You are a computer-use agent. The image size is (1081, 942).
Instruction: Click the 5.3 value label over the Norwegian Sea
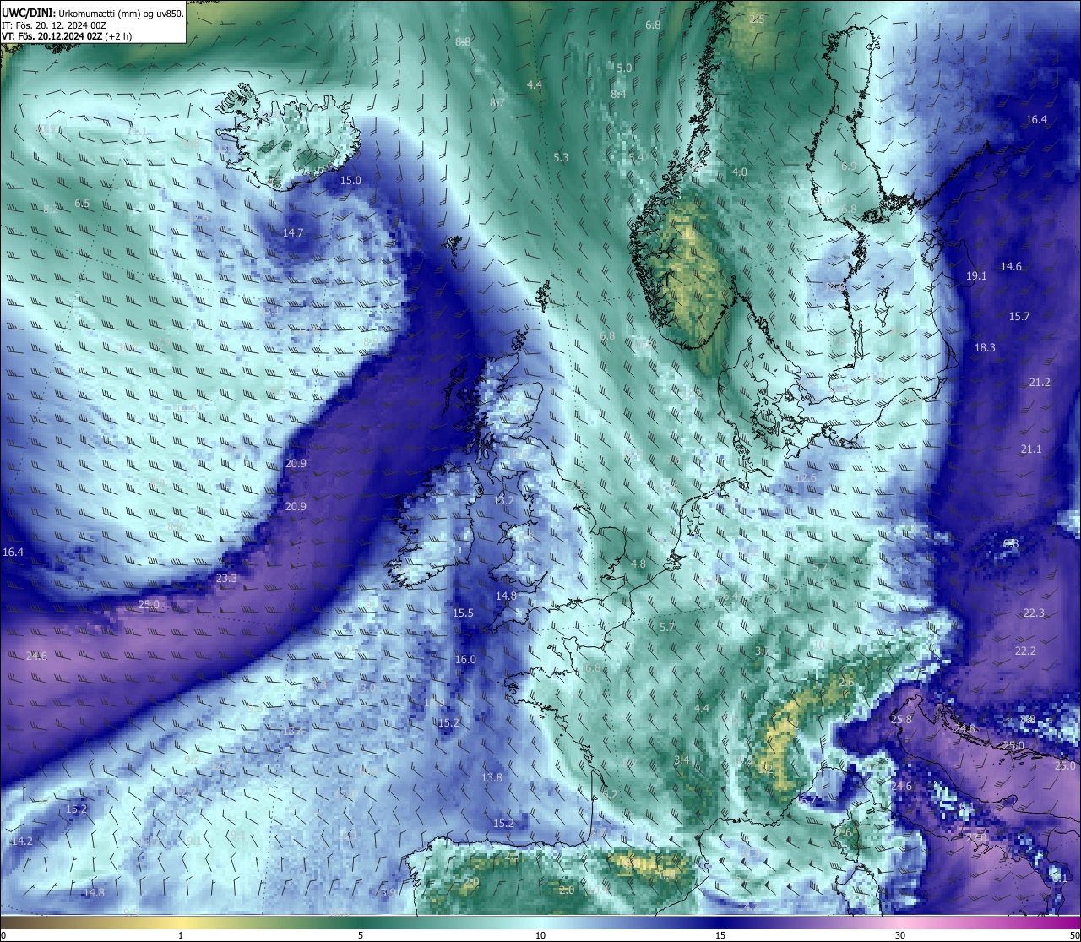[x=561, y=158]
